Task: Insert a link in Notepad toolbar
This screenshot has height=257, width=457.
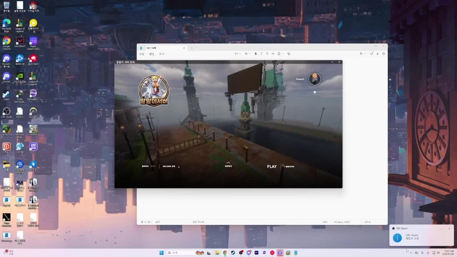Action: click(x=273, y=54)
